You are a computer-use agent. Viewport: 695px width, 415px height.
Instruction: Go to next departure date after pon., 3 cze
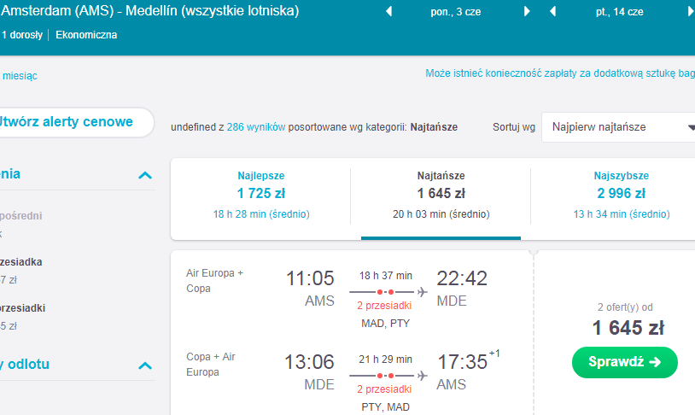click(527, 11)
